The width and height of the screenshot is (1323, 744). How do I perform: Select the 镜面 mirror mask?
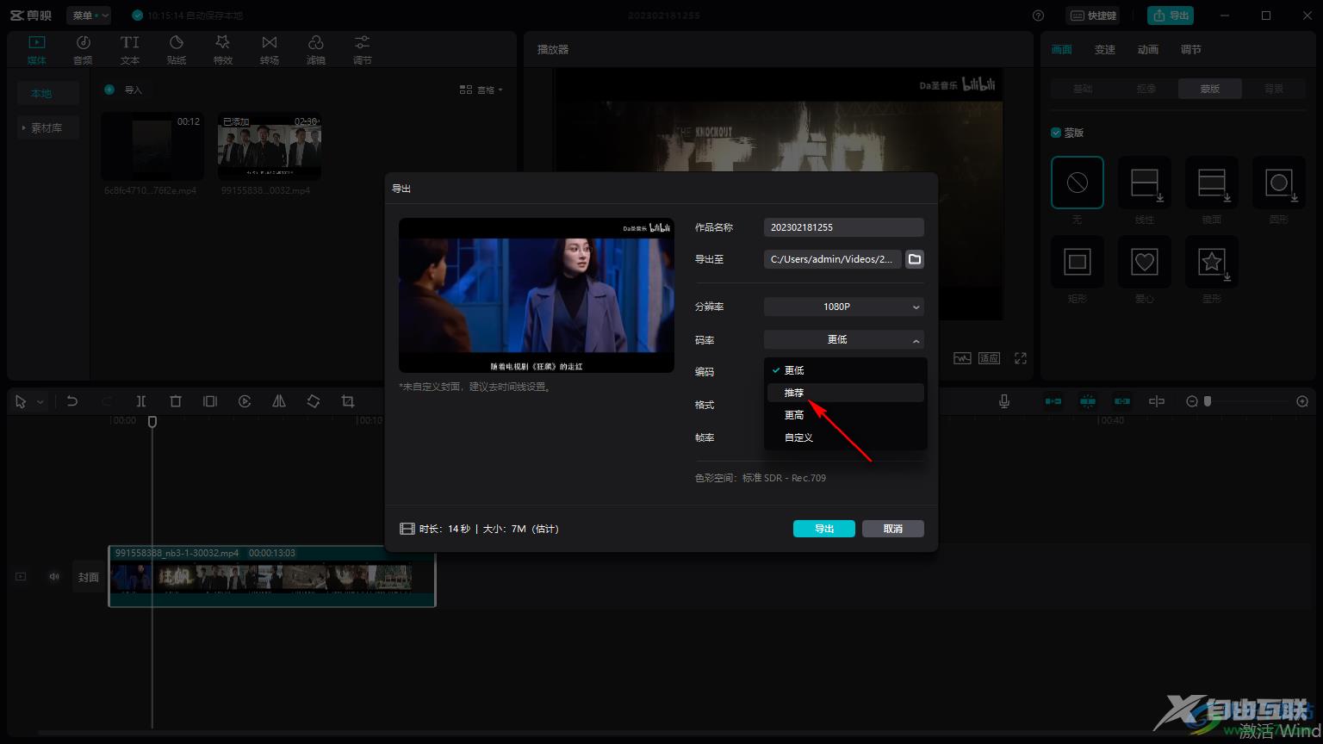(1212, 183)
